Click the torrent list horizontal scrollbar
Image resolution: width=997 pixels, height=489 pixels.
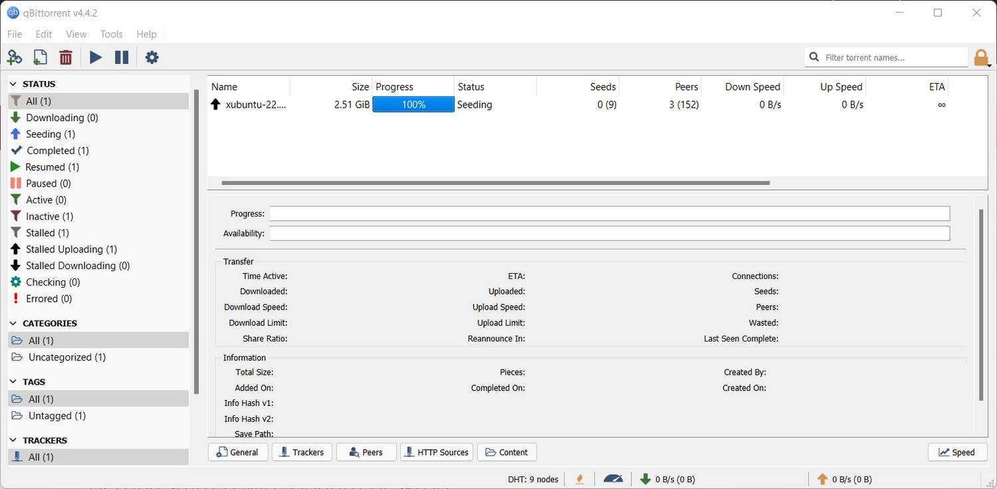[x=495, y=183]
